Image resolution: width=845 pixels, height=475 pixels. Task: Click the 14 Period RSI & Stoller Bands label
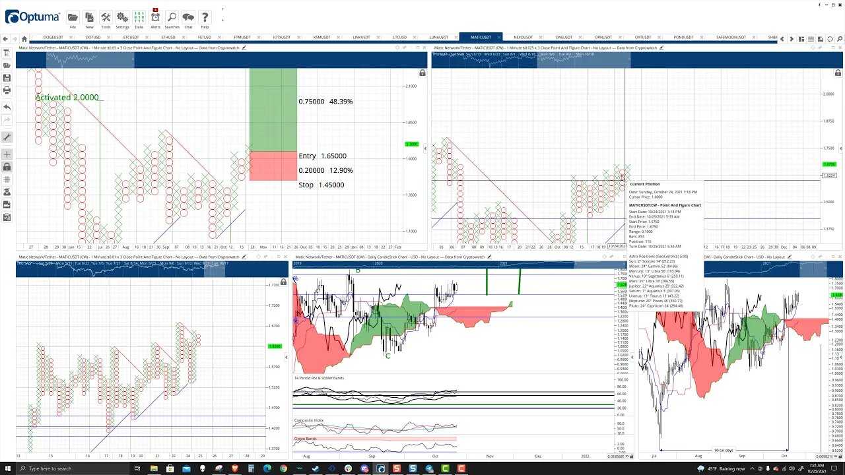320,378
